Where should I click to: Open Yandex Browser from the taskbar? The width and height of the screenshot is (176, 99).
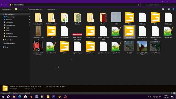26,97
